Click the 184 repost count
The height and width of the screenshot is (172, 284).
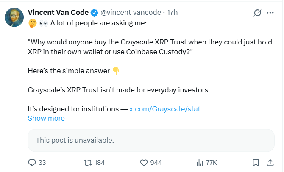tap(100, 162)
